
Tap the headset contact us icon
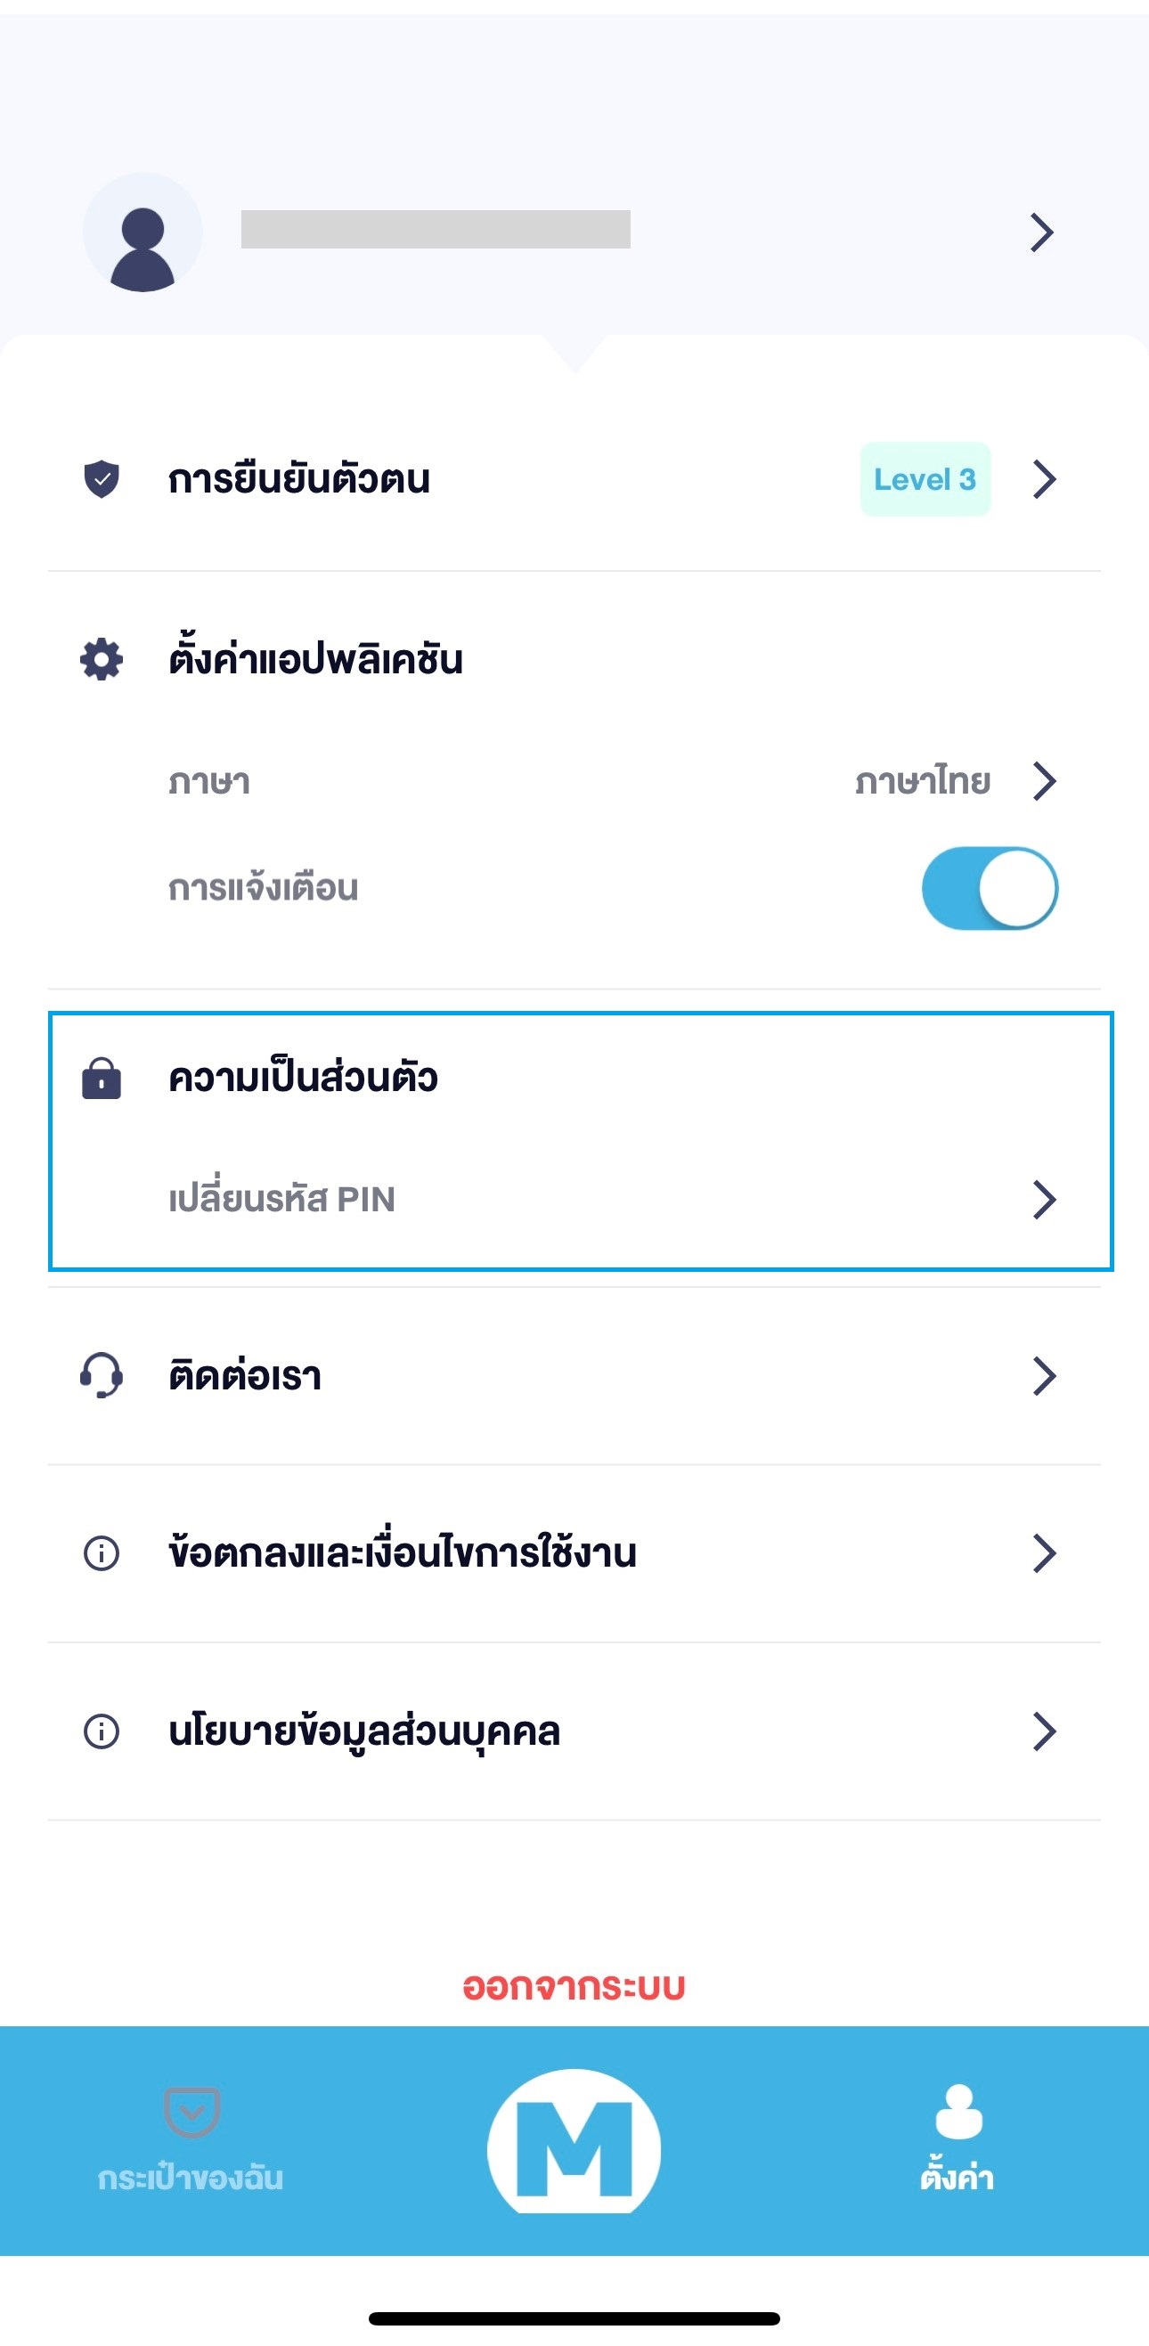pos(101,1375)
